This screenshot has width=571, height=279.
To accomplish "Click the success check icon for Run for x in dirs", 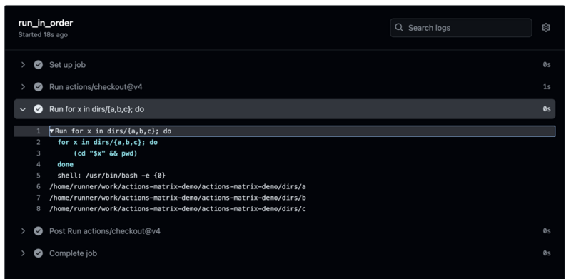I will 39,109.
